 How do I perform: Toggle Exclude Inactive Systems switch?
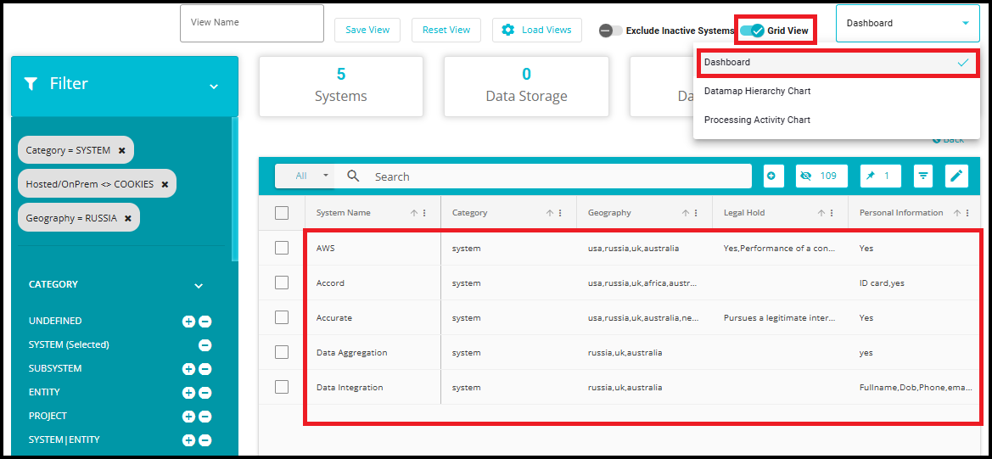(x=610, y=31)
